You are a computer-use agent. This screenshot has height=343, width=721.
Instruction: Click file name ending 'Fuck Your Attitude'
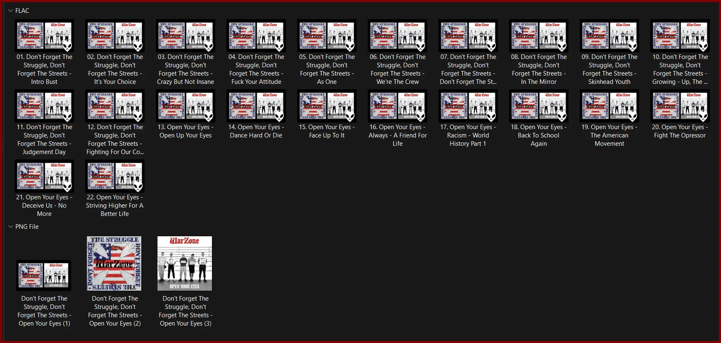(256, 69)
